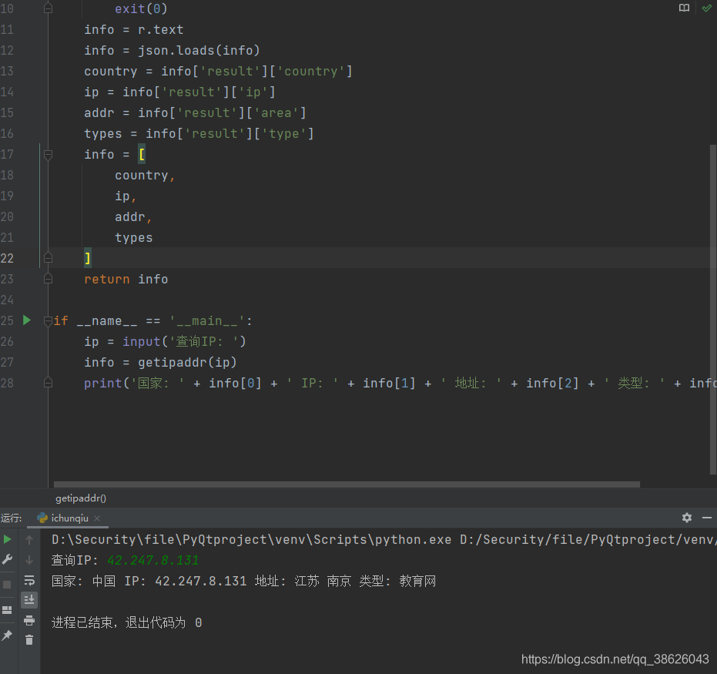Click 'info[1]' on line 28

click(x=389, y=383)
